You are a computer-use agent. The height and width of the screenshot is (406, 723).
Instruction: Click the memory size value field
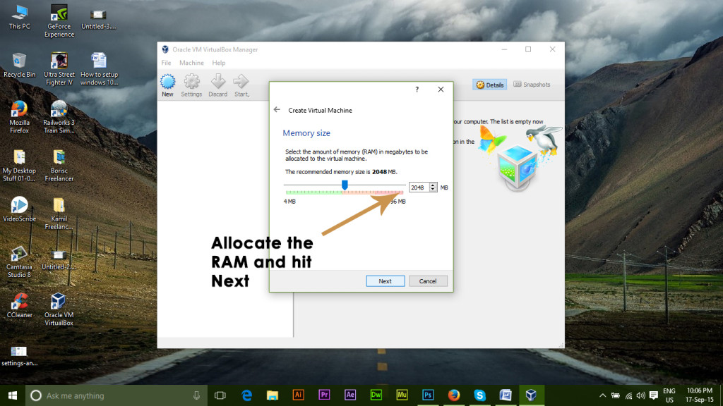coord(419,187)
